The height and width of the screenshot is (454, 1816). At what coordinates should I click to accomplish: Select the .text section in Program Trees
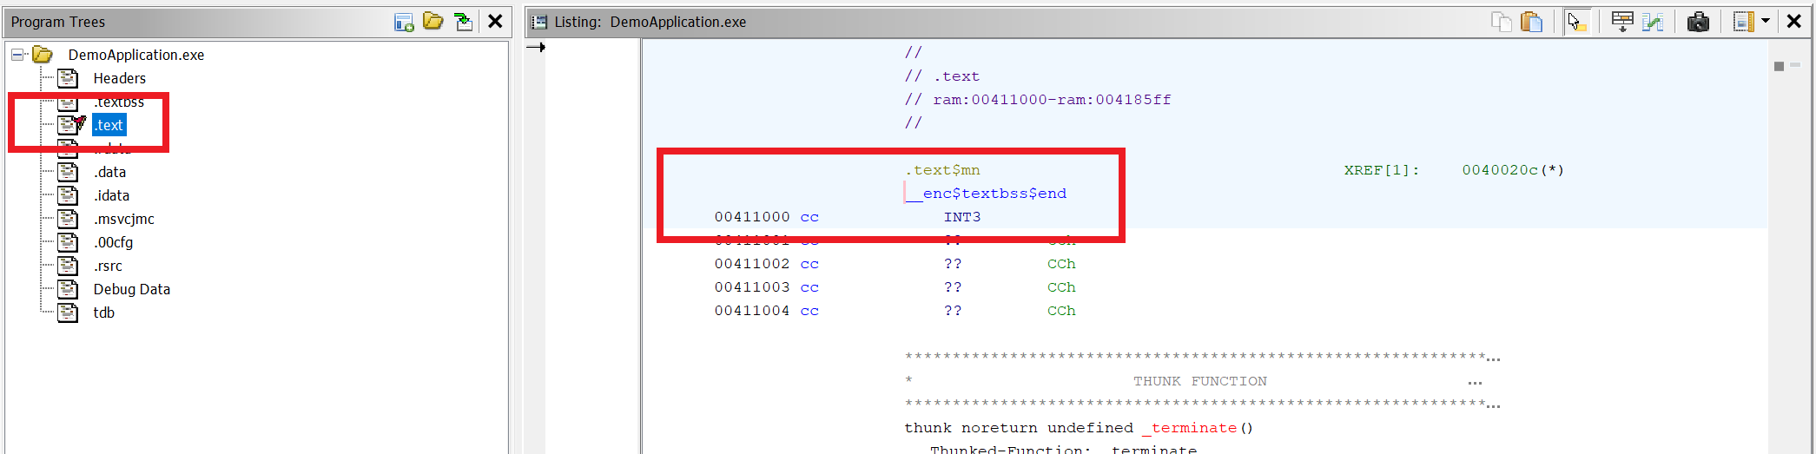click(109, 125)
